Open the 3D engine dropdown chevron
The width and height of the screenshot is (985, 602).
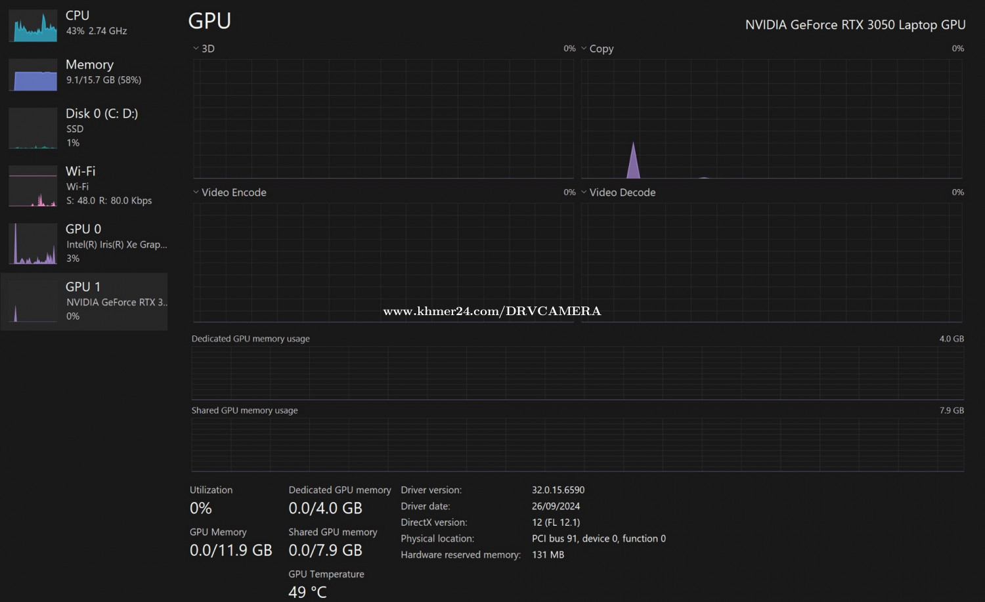pyautogui.click(x=196, y=49)
